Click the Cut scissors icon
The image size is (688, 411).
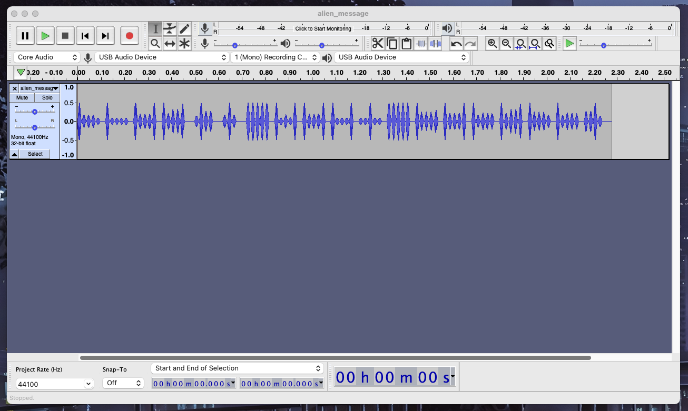tap(378, 43)
